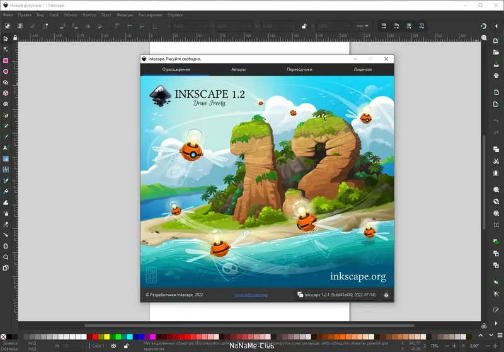Viewport: 504px width, 352px height.
Task: Click the 75% zoom field
Action: pos(435,346)
